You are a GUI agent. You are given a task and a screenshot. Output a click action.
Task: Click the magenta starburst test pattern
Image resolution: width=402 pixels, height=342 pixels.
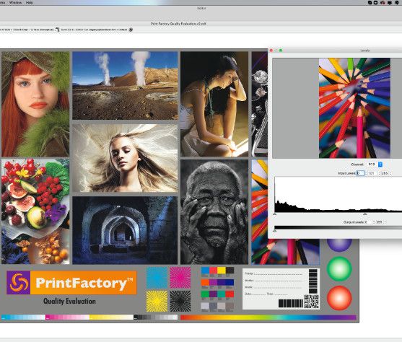180,278
